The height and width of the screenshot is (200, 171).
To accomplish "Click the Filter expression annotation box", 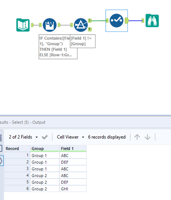I will 83,41.
